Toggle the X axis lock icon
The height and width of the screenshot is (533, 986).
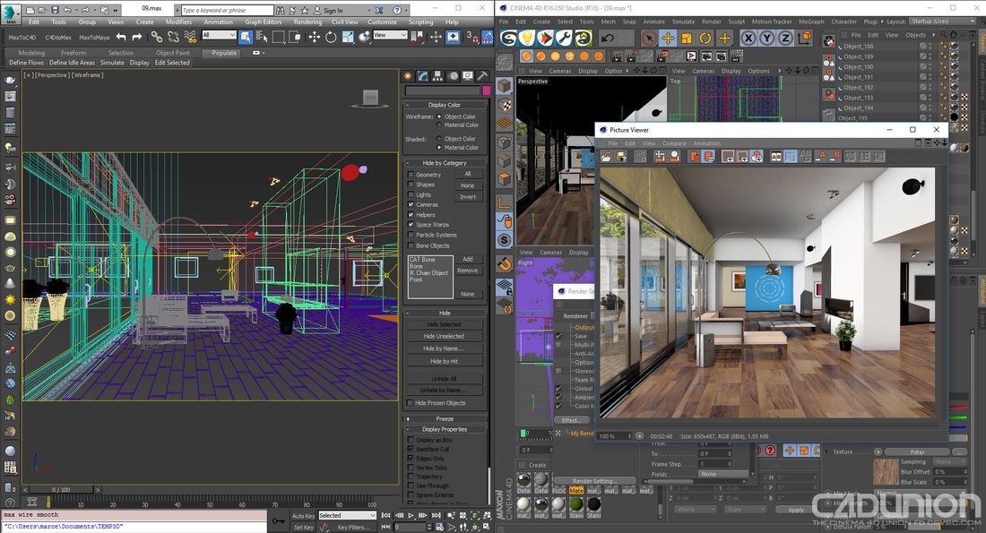(x=748, y=39)
